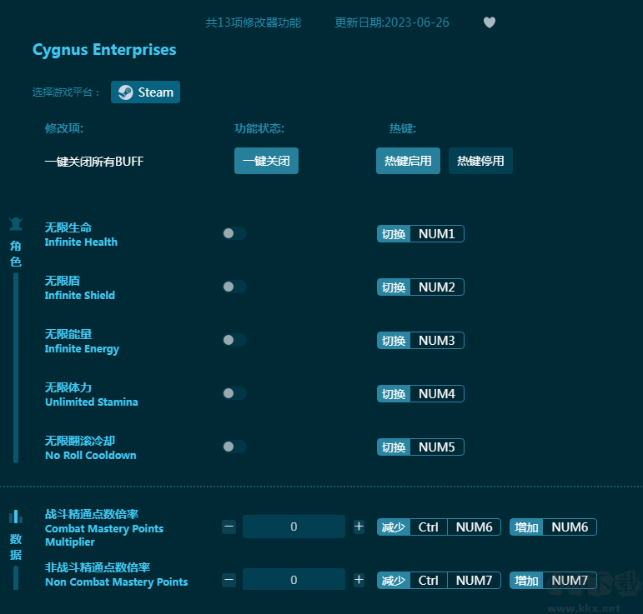The image size is (643, 614).
Task: Increase Combat Mastery Points Multiplier with plus
Action: click(x=359, y=527)
